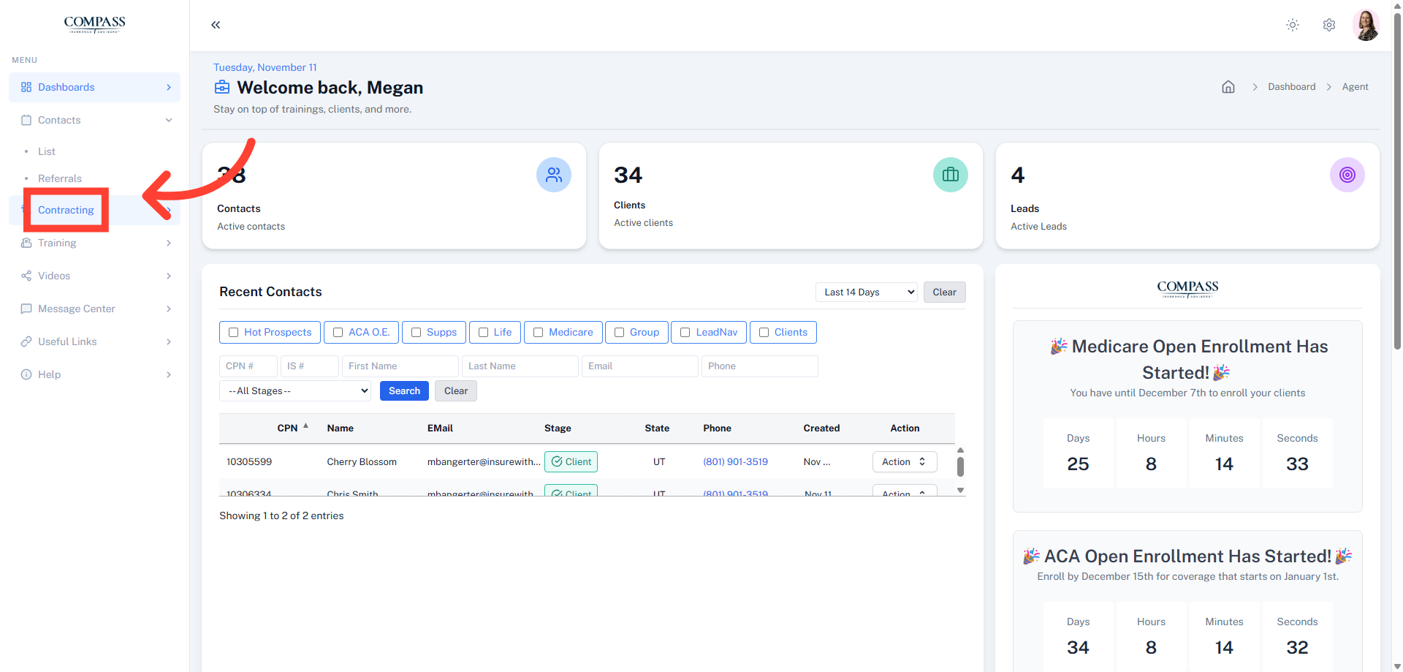Open the Last 14 Days dropdown
Image resolution: width=1403 pixels, height=672 pixels.
pos(866,292)
